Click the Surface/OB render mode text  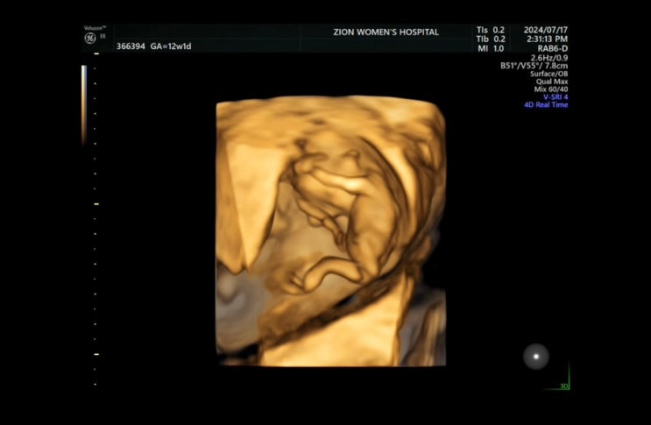[548, 74]
